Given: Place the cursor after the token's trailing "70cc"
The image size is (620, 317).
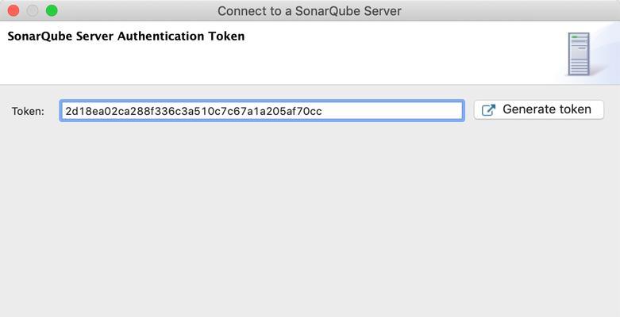Looking at the screenshot, I should pyautogui.click(x=322, y=111).
